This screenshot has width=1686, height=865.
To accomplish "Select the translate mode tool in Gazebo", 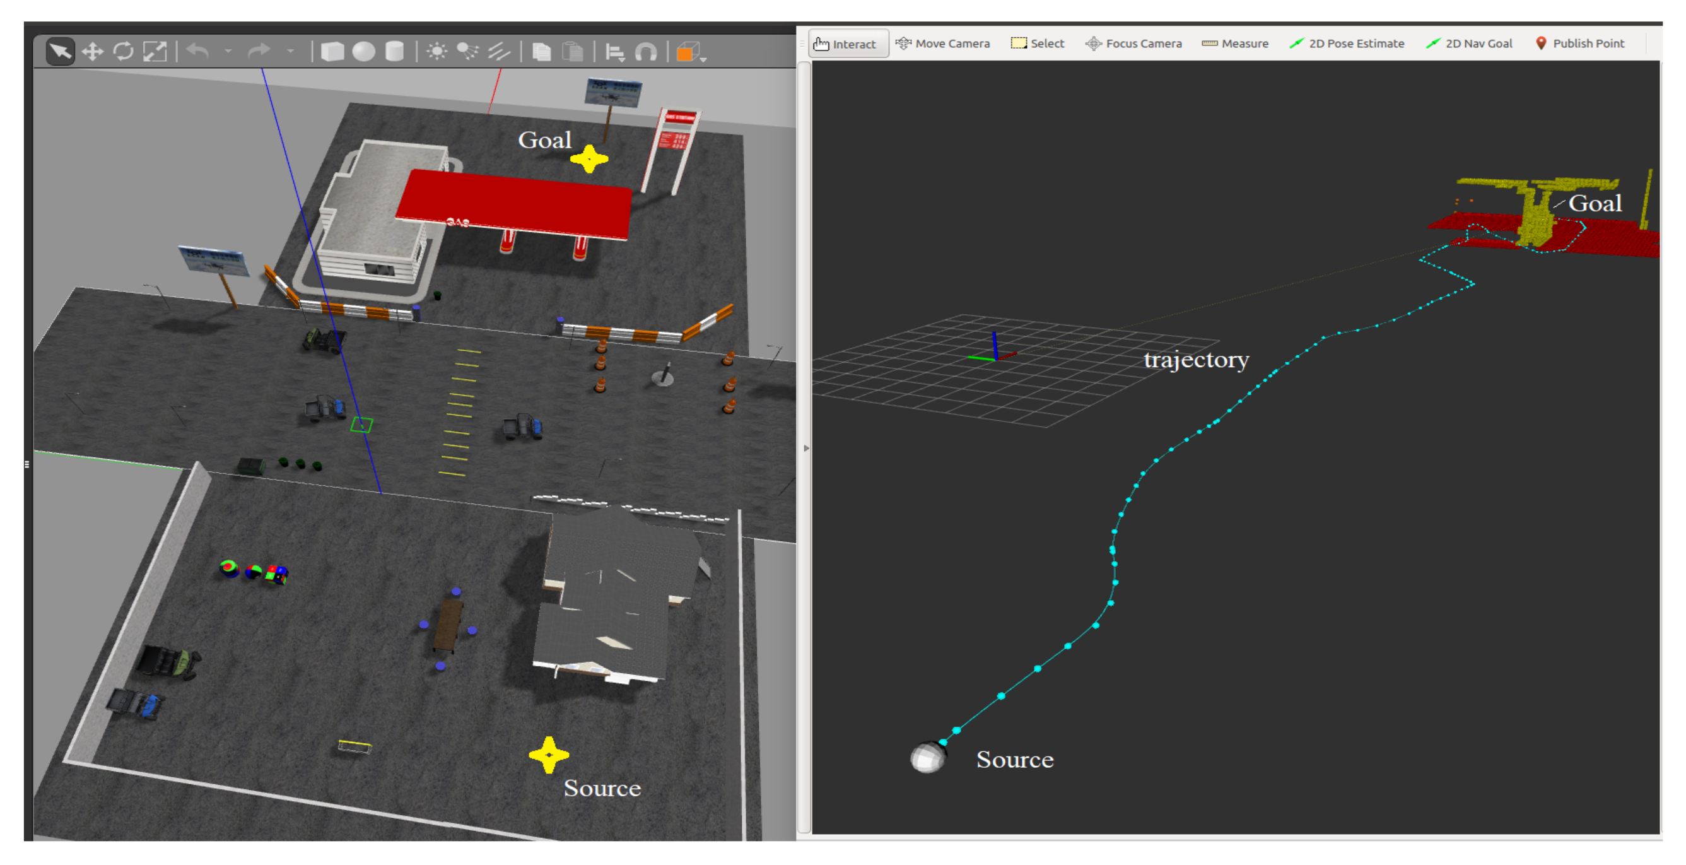I will (x=92, y=52).
